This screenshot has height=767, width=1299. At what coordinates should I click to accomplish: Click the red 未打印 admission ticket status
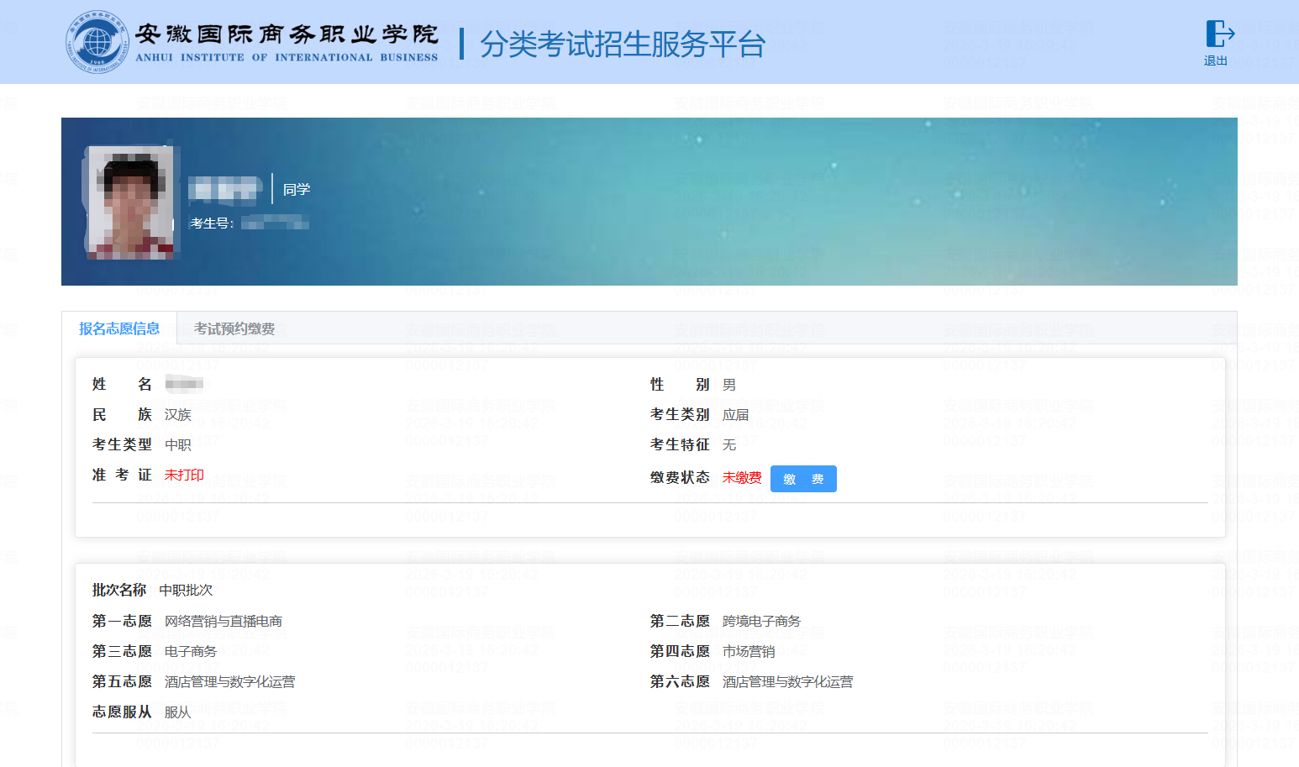pyautogui.click(x=184, y=475)
